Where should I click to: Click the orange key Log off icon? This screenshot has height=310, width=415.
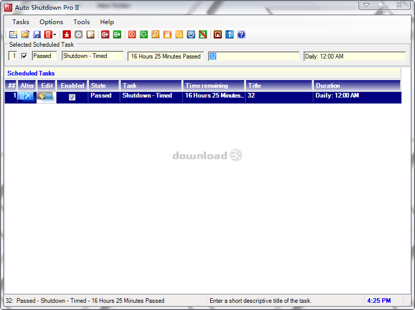(155, 34)
